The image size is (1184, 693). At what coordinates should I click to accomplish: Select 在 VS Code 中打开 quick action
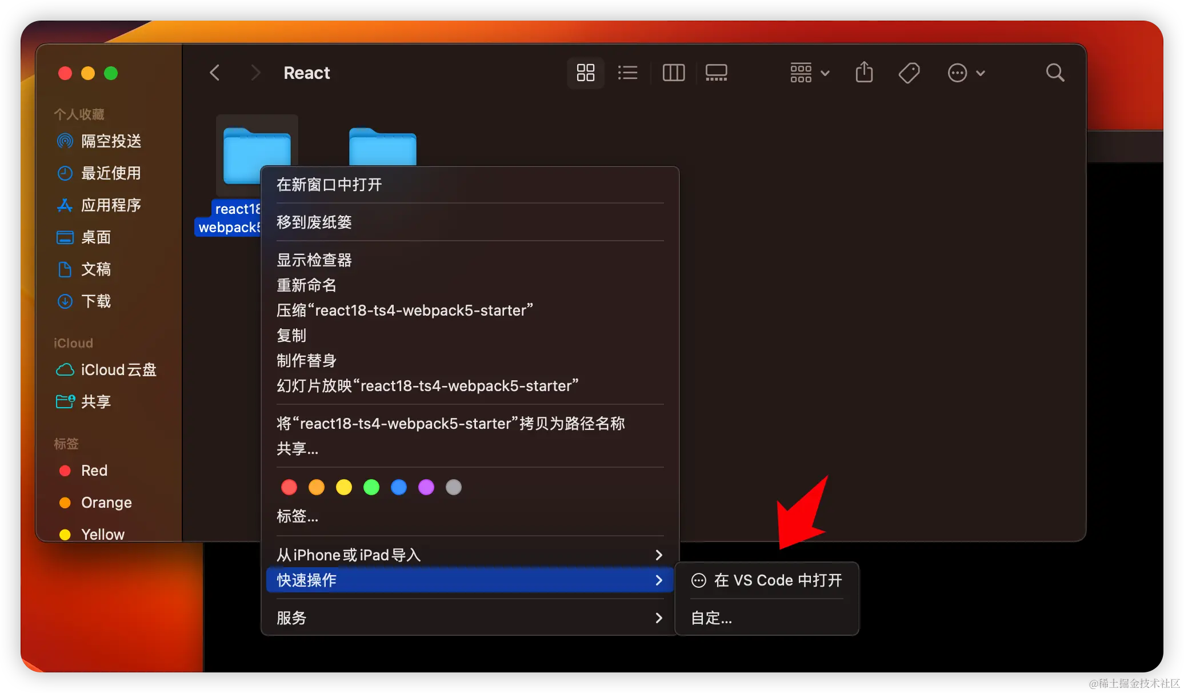(767, 580)
